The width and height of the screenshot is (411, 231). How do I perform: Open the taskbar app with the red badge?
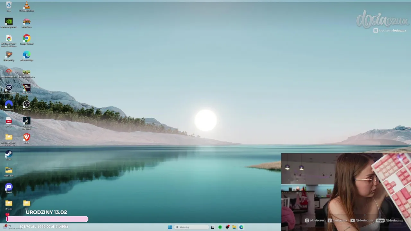227,227
